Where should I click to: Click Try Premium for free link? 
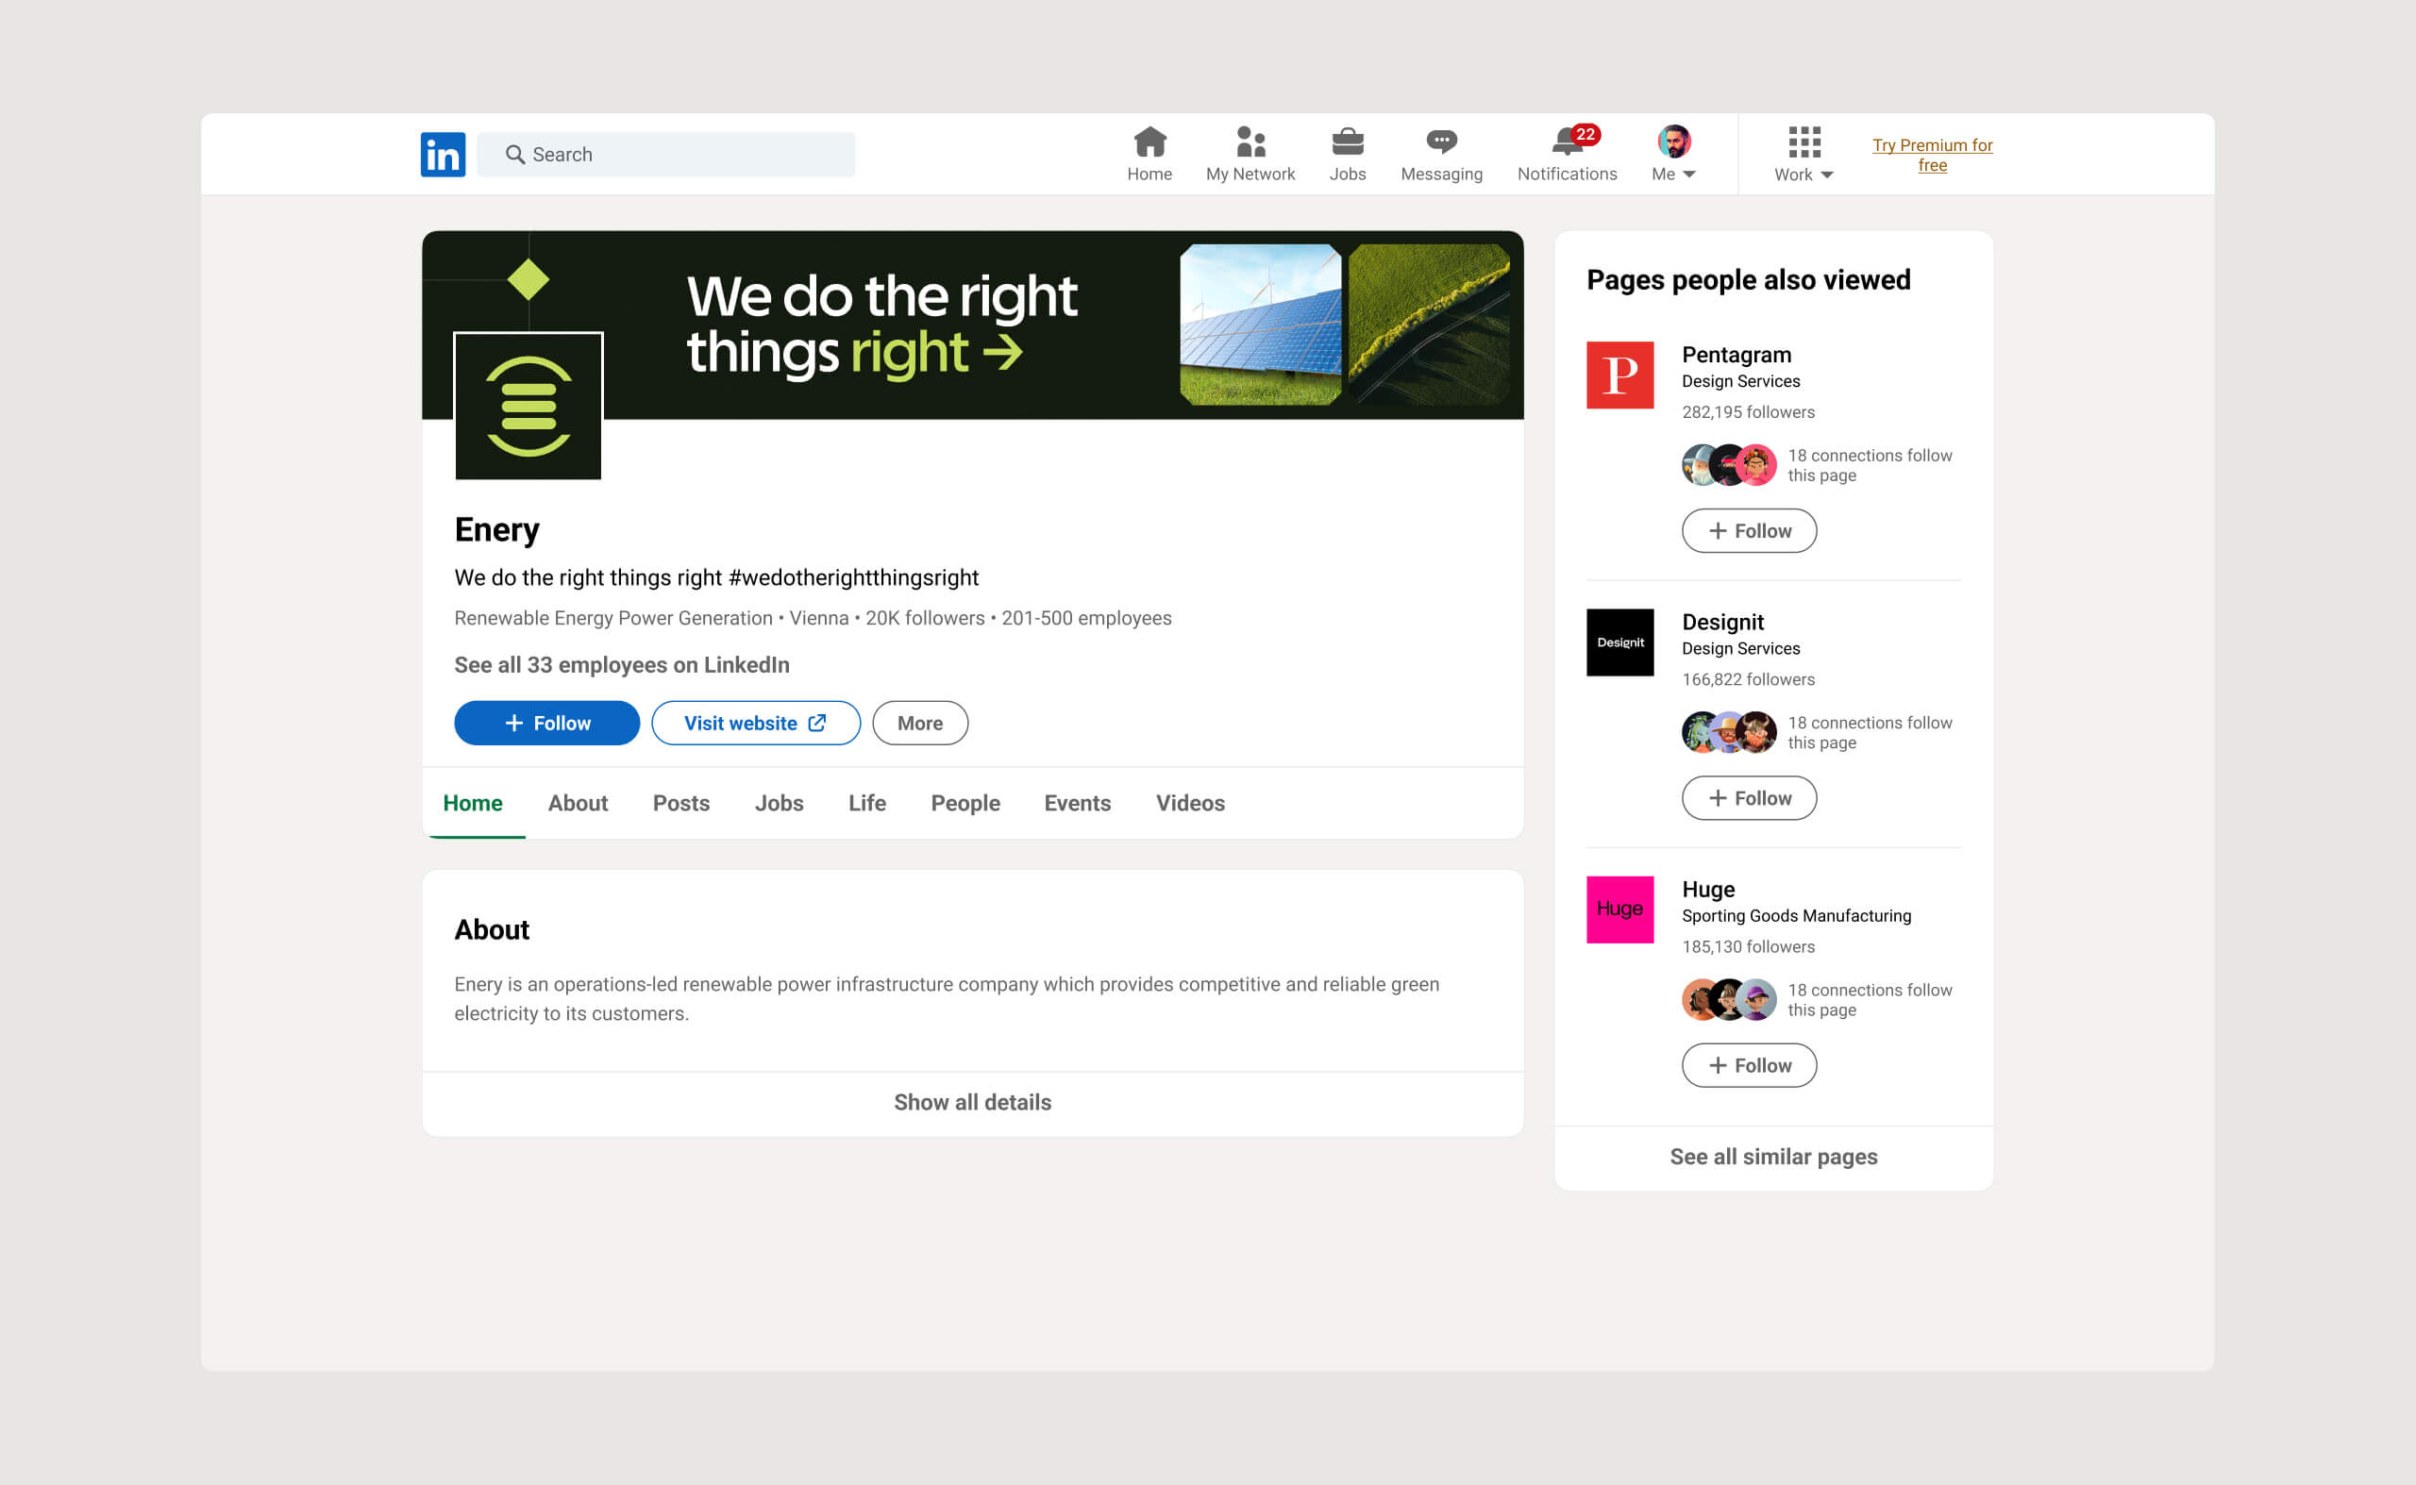pyautogui.click(x=1933, y=154)
